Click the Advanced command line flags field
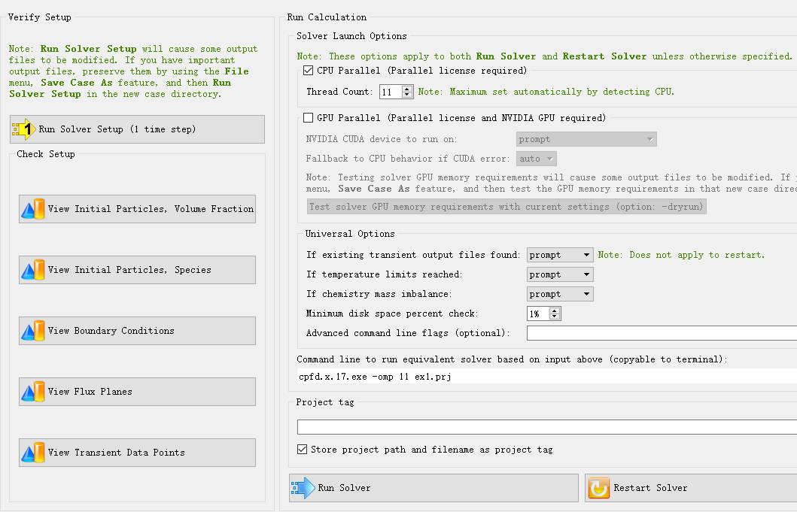The height and width of the screenshot is (512, 797). (661, 333)
